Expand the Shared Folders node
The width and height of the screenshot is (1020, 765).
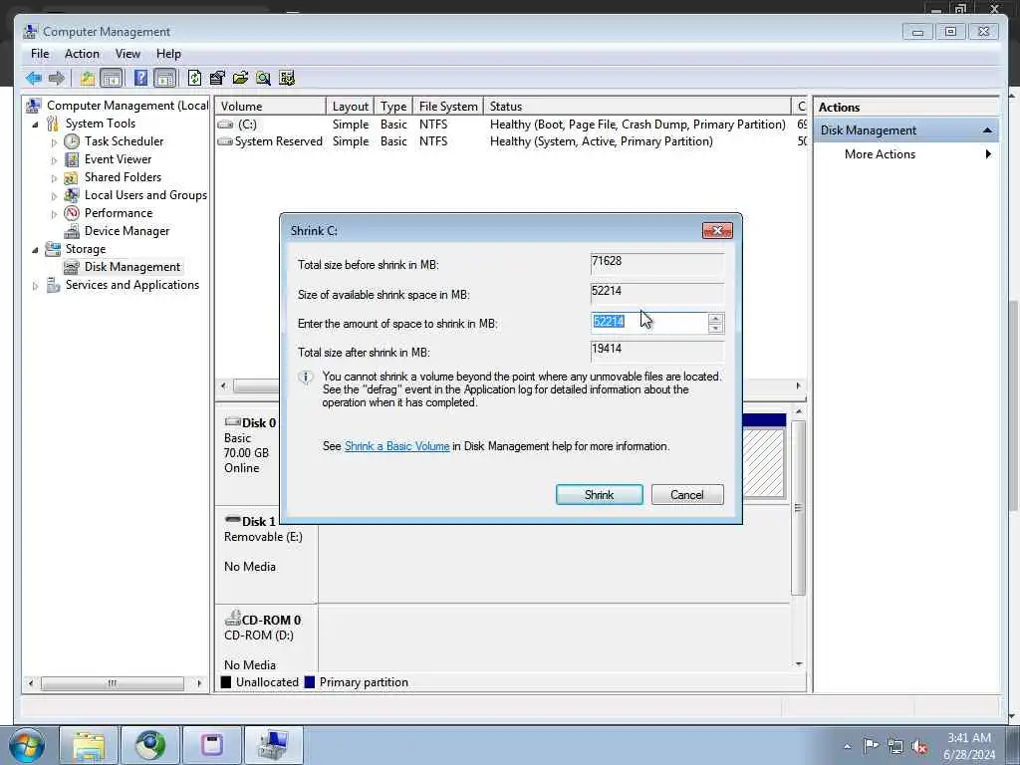[54, 178]
